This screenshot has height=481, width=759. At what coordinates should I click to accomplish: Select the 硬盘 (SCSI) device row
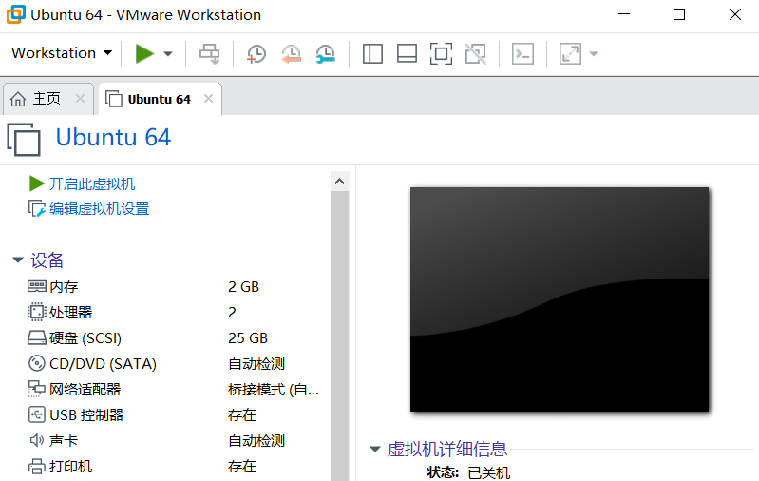174,338
